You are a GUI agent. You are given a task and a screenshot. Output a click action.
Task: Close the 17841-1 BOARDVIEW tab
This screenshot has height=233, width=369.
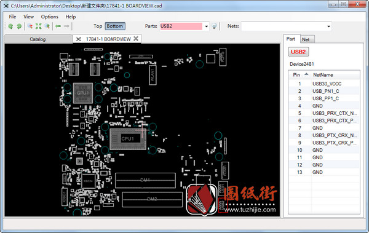[x=136, y=39]
